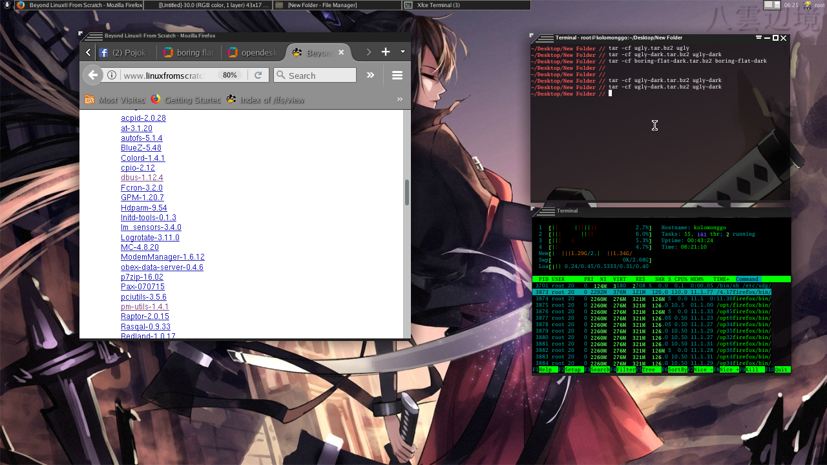This screenshot has width=827, height=465.
Task: Open Terminal window menu icon in titlebar
Action: [x=544, y=38]
